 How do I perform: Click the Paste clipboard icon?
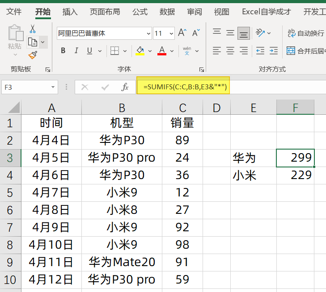[x=16, y=33]
